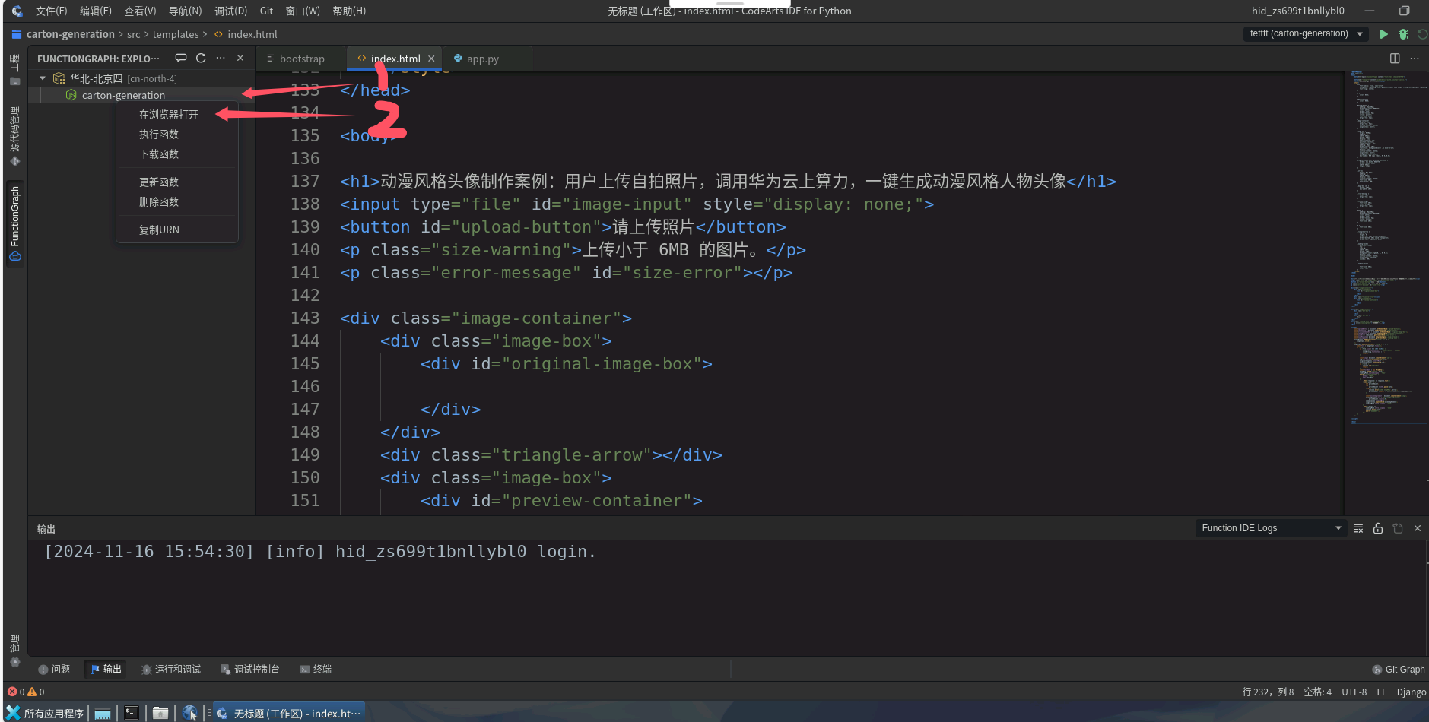The height and width of the screenshot is (722, 1429).
Task: Open the 调试(D) menu
Action: click(231, 11)
